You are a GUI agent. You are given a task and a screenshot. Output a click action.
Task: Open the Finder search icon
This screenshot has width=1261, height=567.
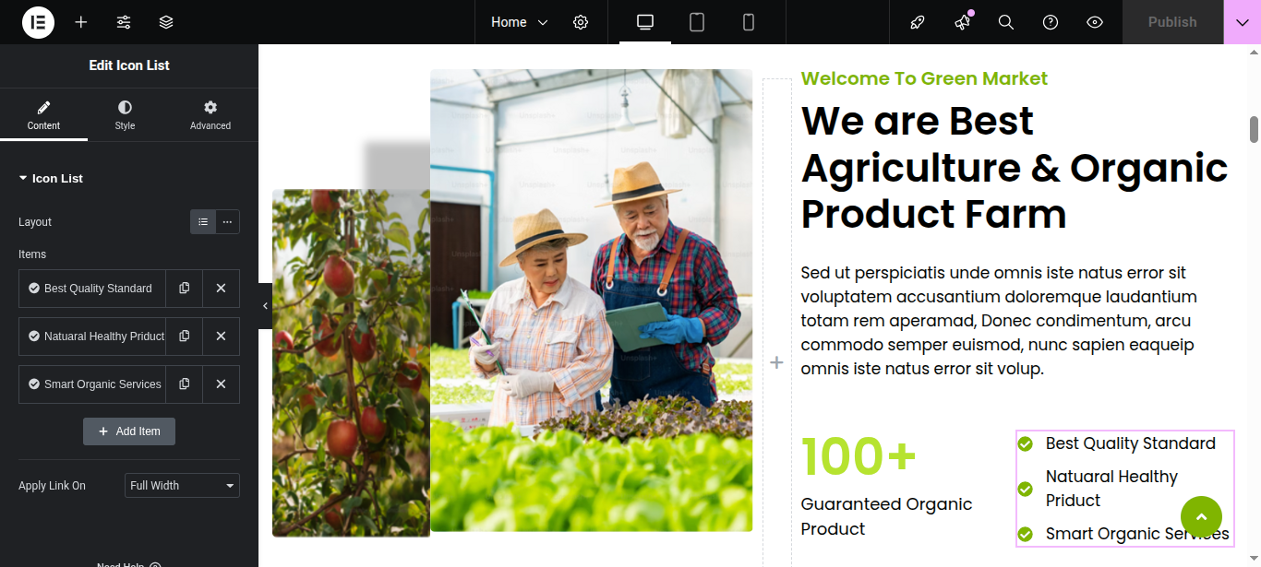tap(1006, 22)
